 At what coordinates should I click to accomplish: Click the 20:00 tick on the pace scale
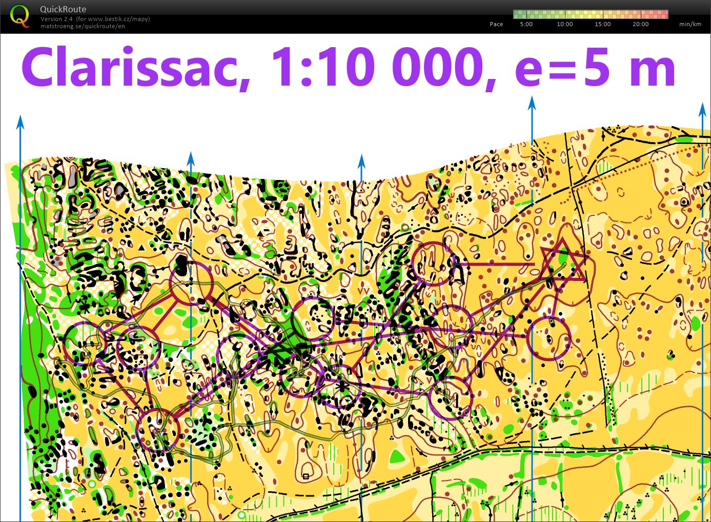(640, 24)
